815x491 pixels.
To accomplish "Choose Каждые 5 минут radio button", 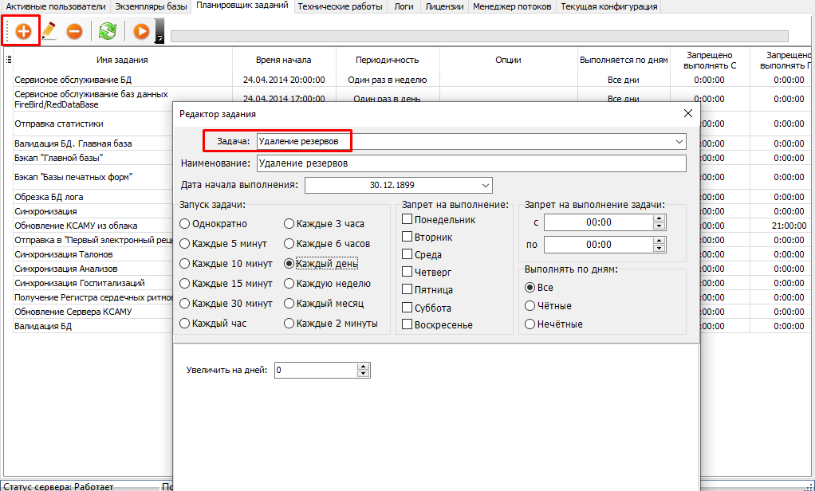I will 223,244.
